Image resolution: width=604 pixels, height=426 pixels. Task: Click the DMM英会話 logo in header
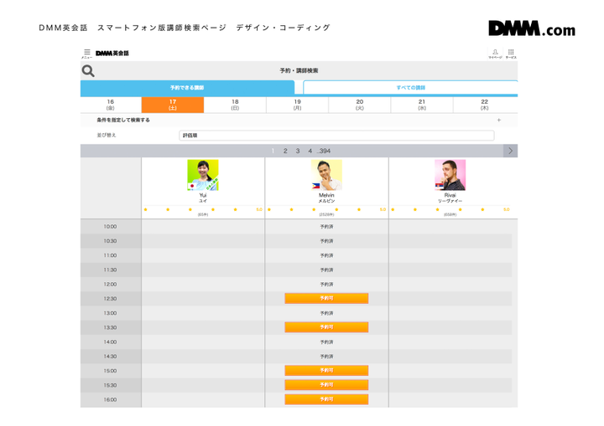pyautogui.click(x=112, y=53)
